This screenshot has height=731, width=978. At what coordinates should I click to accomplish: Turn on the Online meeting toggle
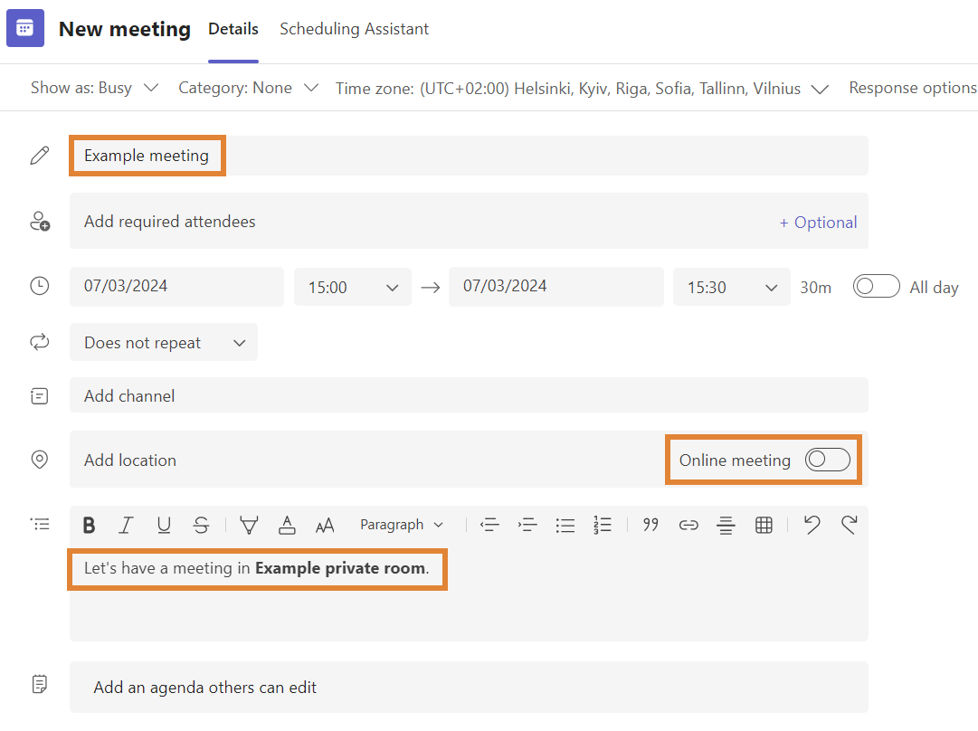[x=828, y=460]
